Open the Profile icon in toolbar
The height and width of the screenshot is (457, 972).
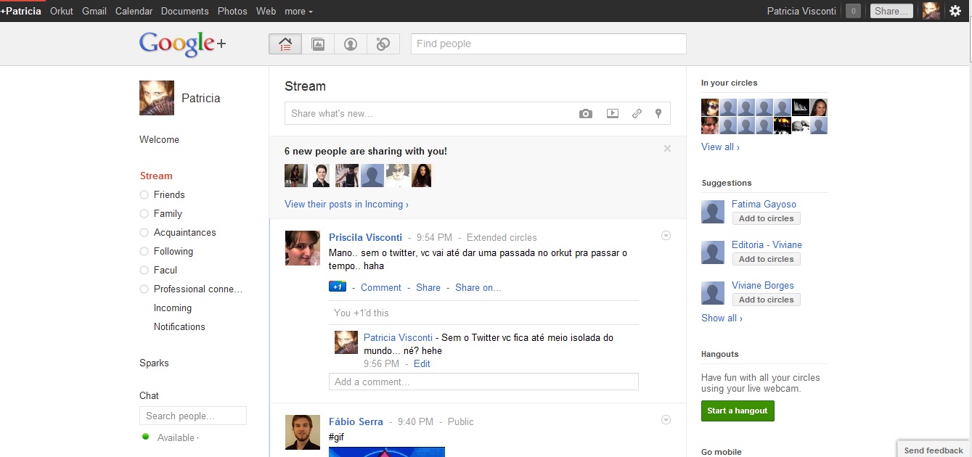[x=351, y=44]
